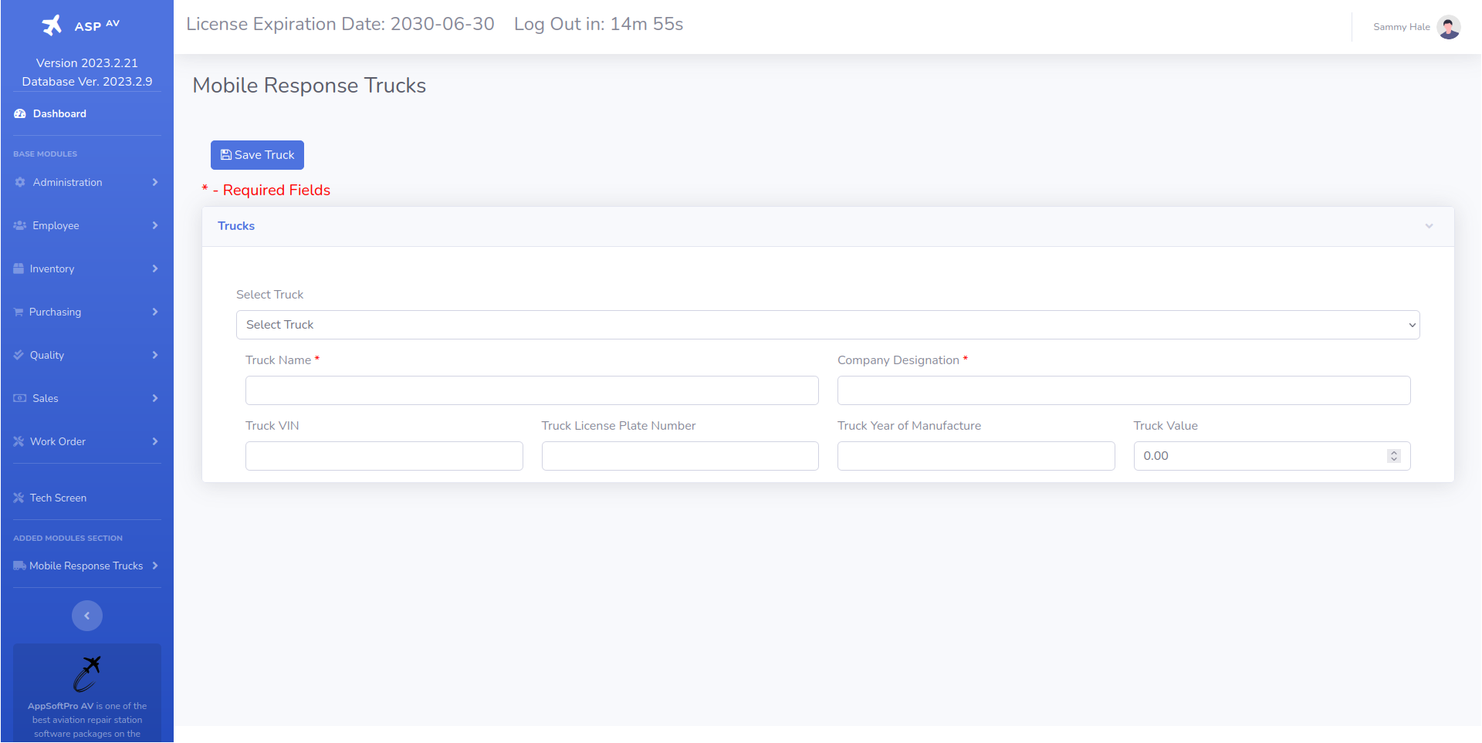Click the Administration gear icon
1482x743 pixels.
click(20, 182)
